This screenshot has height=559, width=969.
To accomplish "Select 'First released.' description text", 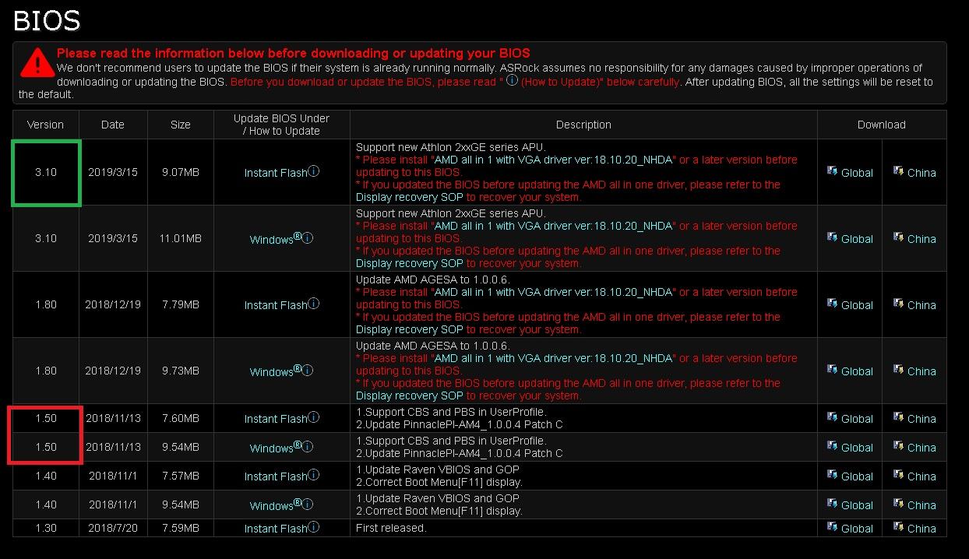I will click(391, 528).
